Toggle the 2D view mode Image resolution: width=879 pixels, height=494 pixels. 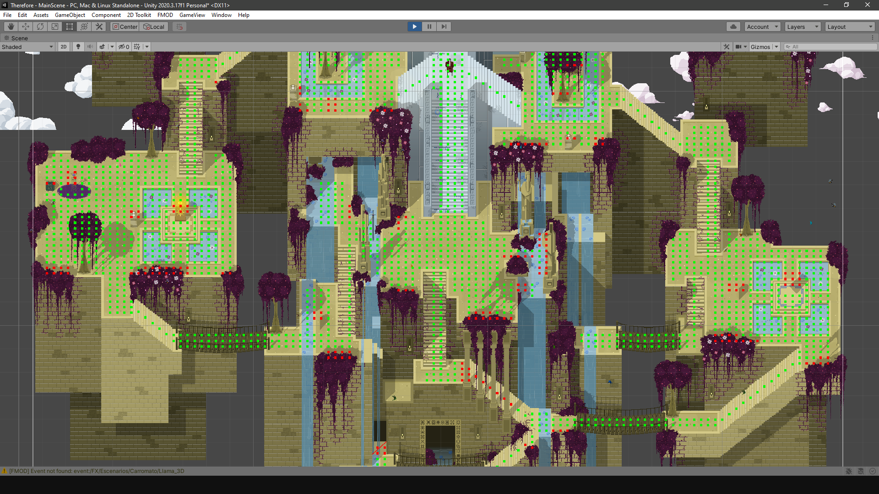(64, 47)
